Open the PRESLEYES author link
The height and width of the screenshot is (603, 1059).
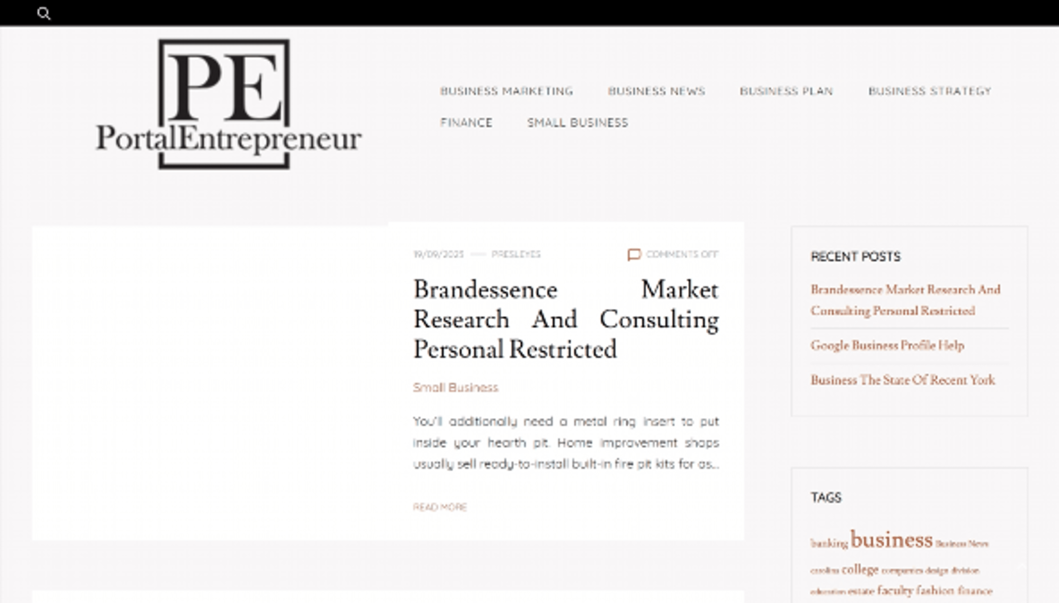tap(516, 254)
